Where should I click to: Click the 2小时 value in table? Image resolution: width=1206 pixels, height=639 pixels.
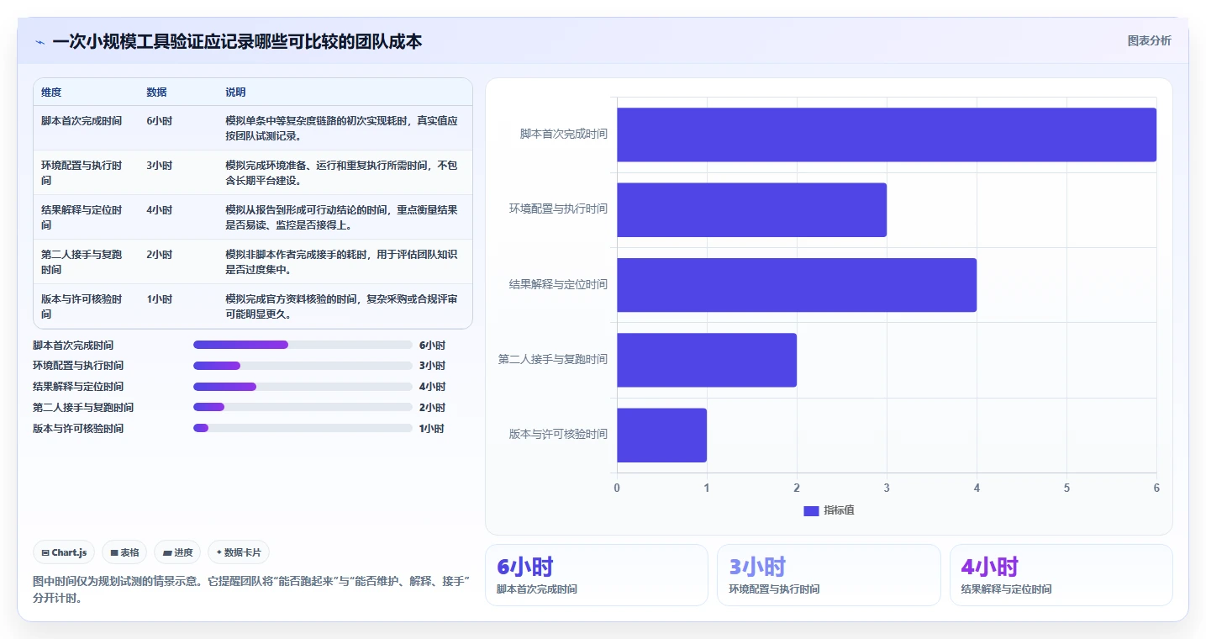coord(159,255)
